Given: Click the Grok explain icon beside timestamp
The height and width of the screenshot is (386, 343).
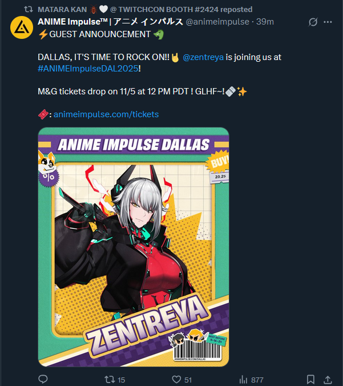Looking at the screenshot, I should click(313, 22).
